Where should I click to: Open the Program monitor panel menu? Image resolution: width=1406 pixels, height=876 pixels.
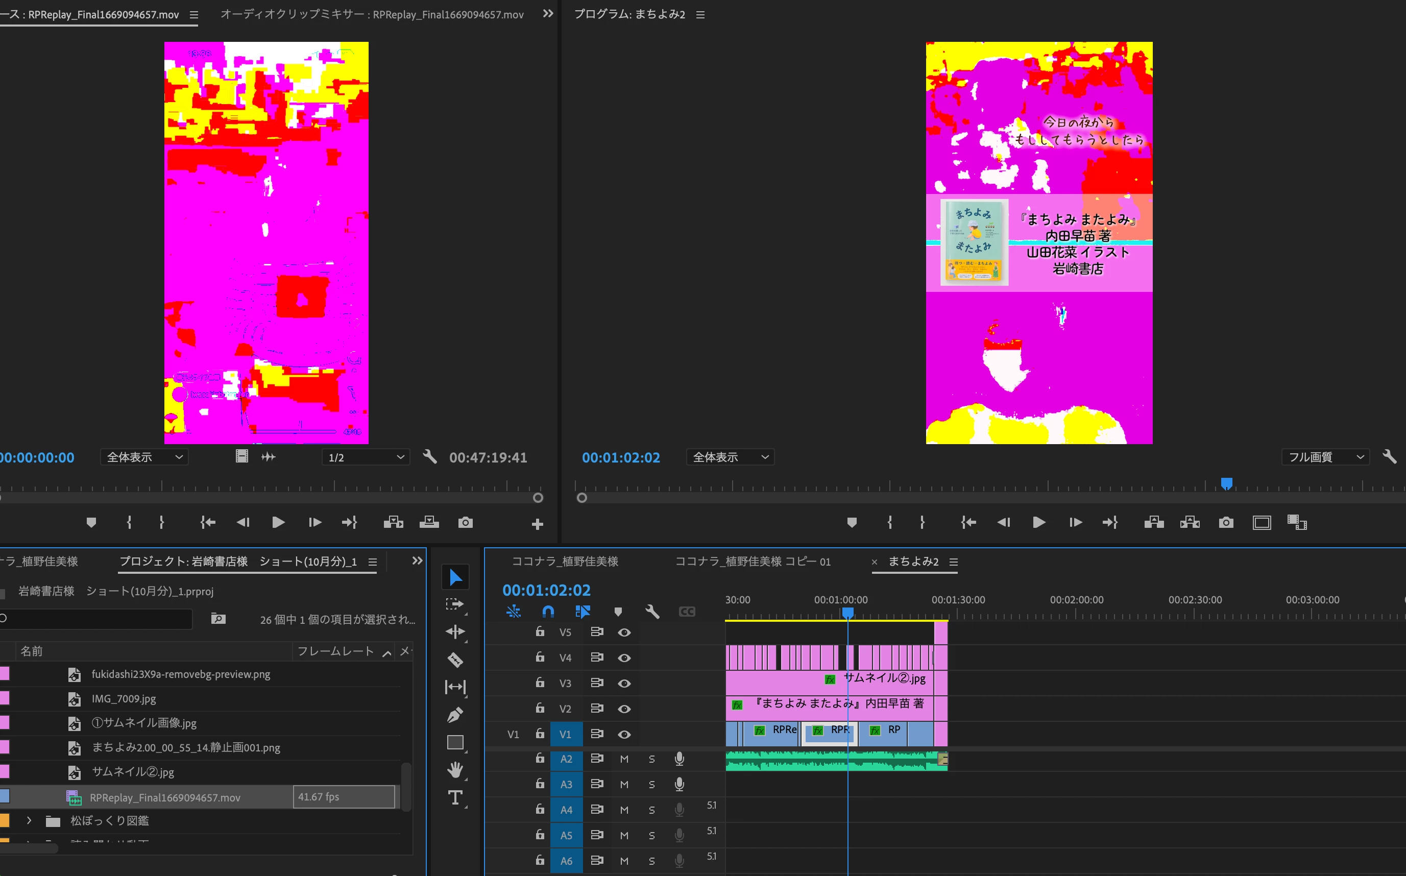click(x=700, y=14)
